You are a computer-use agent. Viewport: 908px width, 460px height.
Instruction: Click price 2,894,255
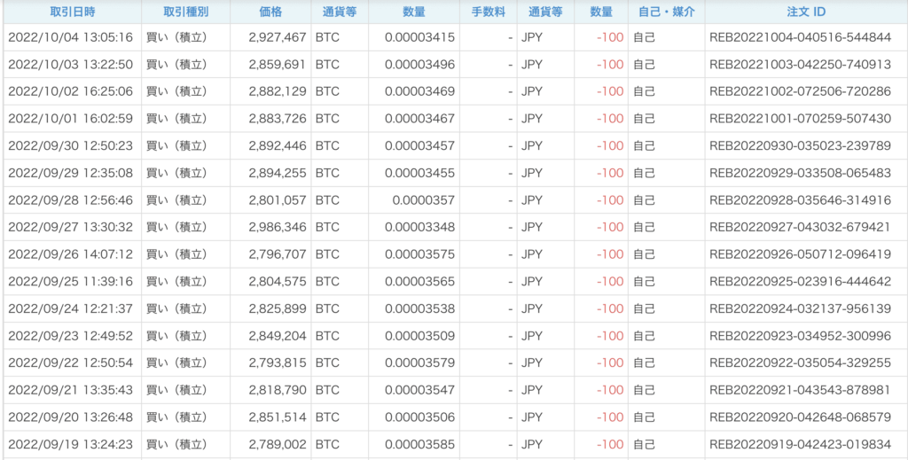pos(278,173)
